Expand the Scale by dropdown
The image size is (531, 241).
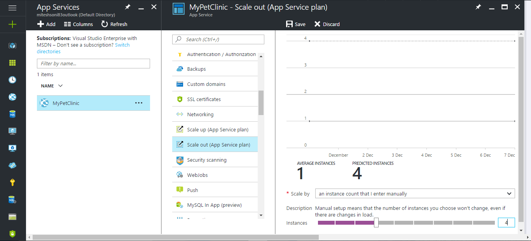(415, 194)
